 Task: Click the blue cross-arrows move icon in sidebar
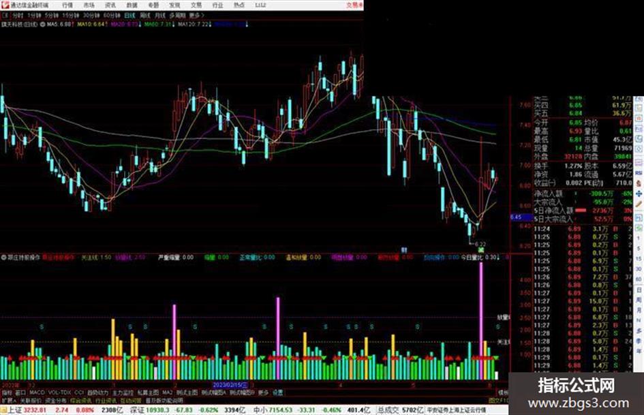639,194
